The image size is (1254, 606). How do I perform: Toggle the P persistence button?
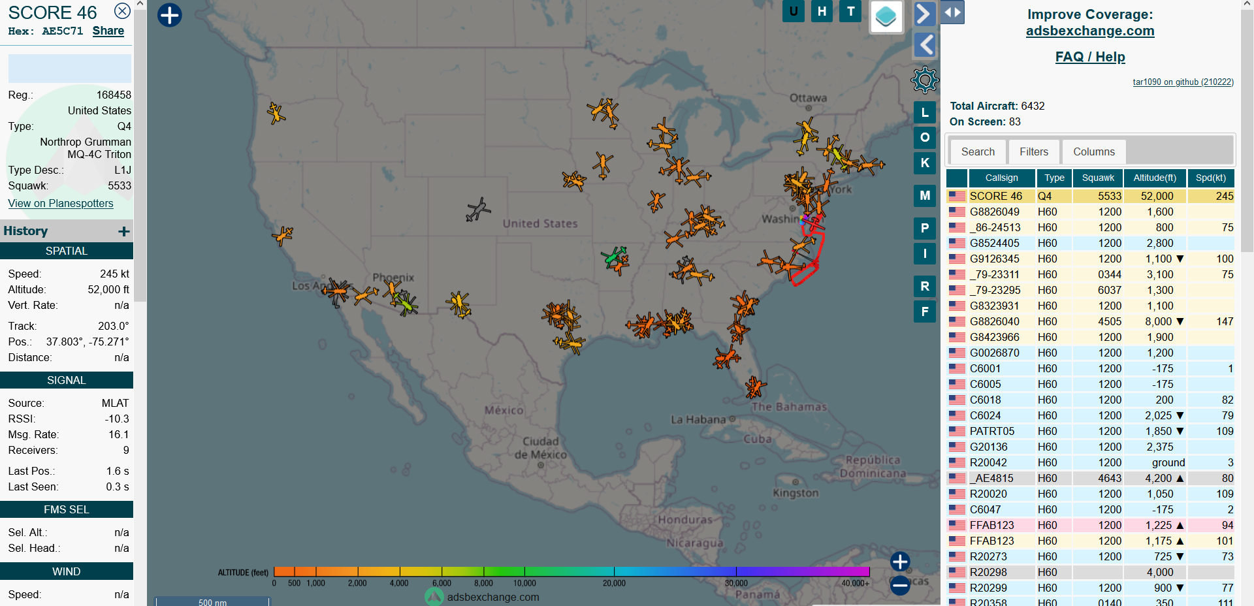tap(925, 228)
